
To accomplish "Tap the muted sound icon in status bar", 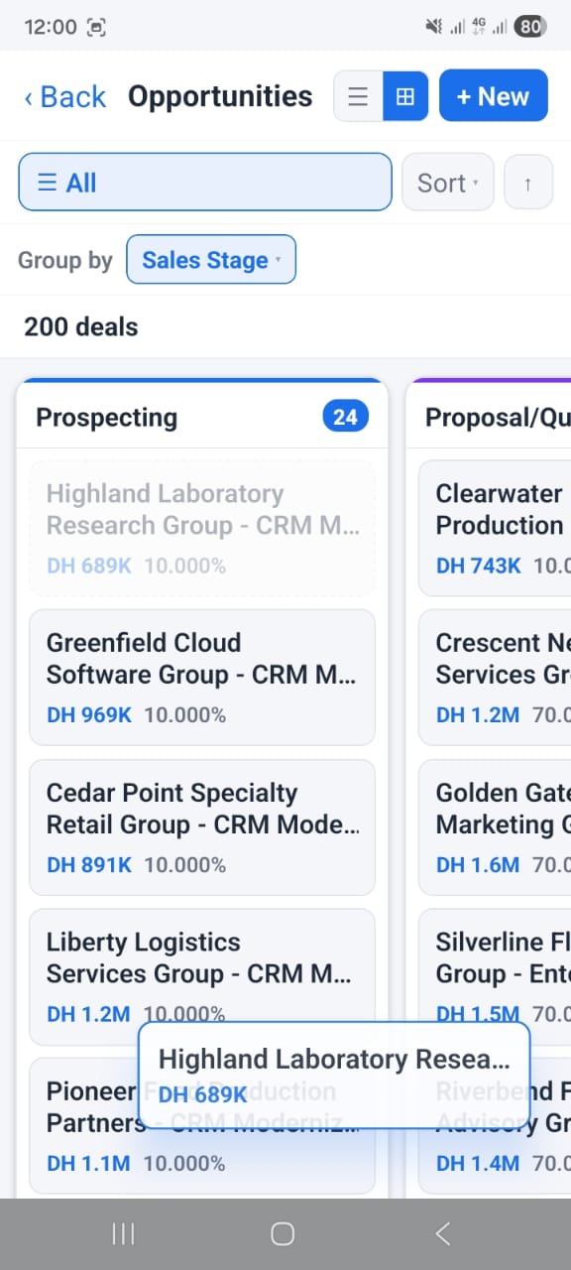I will point(433,27).
